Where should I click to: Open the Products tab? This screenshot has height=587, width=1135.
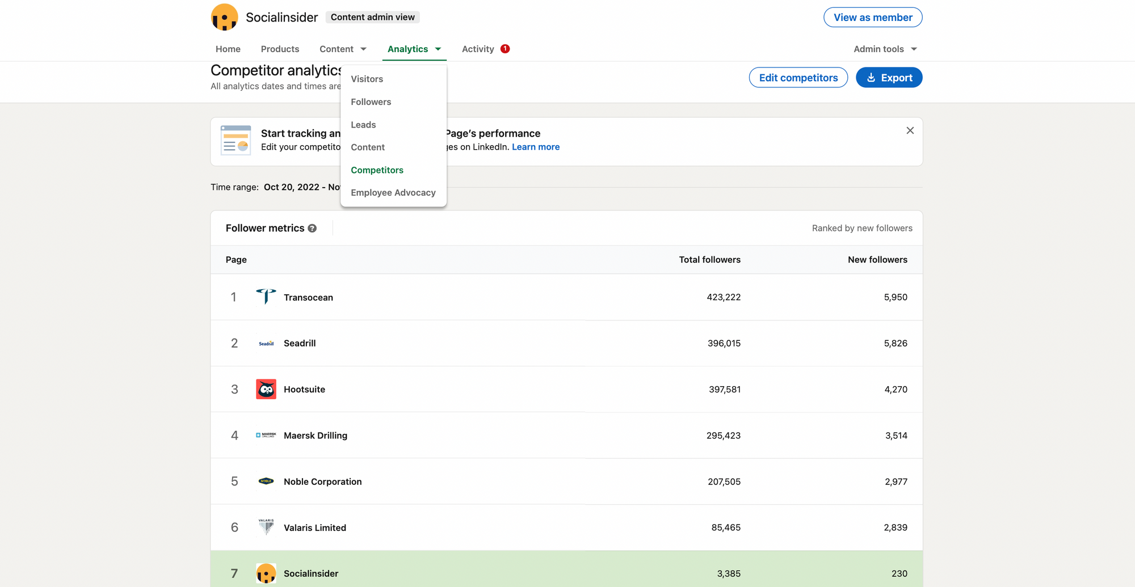(280, 49)
